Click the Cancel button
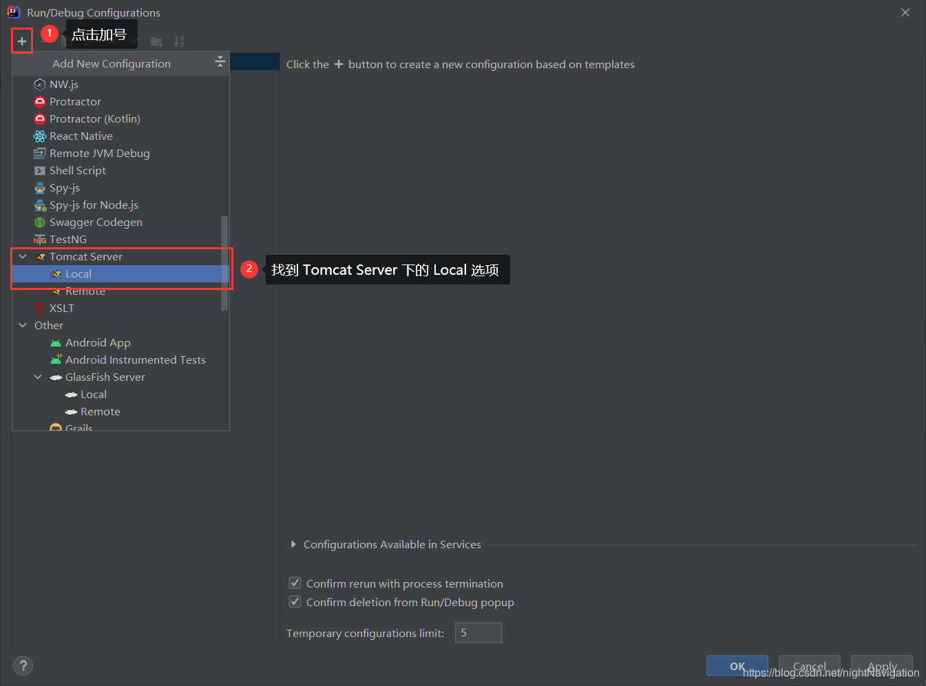This screenshot has width=926, height=686. click(809, 665)
